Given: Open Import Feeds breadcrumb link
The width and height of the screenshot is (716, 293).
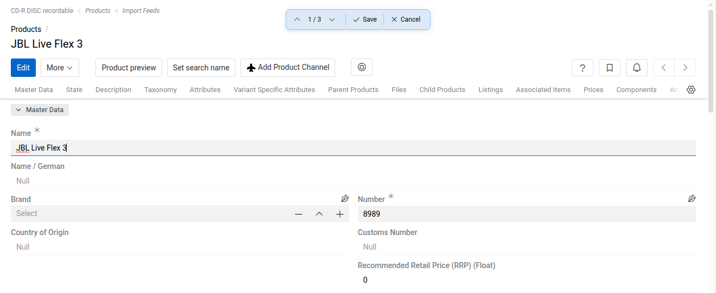Looking at the screenshot, I should (141, 11).
